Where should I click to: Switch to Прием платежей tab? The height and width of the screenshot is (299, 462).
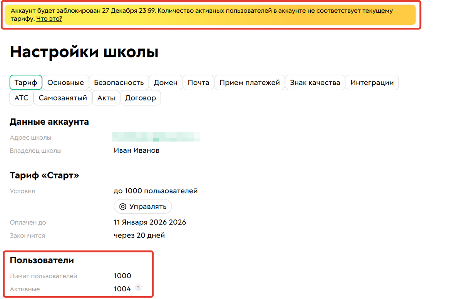[x=249, y=82]
